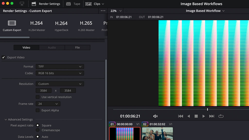Choose the H.265 Master preset
This screenshot has width=249, height=140.
(x=86, y=26)
